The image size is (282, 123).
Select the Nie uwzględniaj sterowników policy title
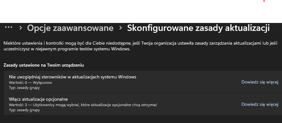pos(72,77)
